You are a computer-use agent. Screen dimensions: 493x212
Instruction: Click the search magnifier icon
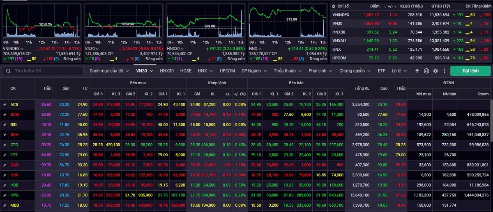point(8,71)
